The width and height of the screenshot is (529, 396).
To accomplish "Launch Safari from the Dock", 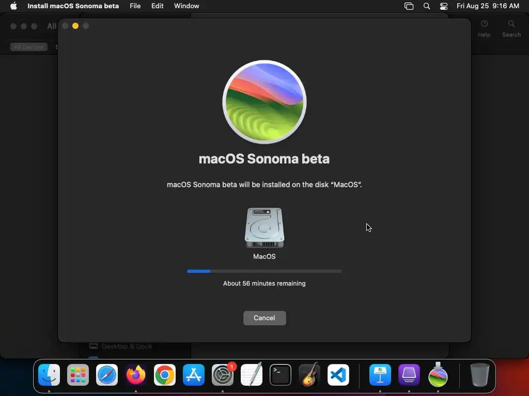I will (x=107, y=375).
